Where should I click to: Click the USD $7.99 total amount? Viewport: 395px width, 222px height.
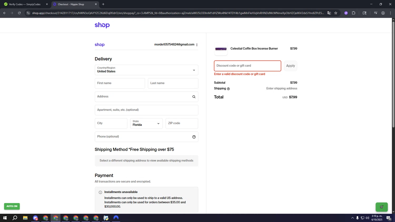pyautogui.click(x=290, y=97)
